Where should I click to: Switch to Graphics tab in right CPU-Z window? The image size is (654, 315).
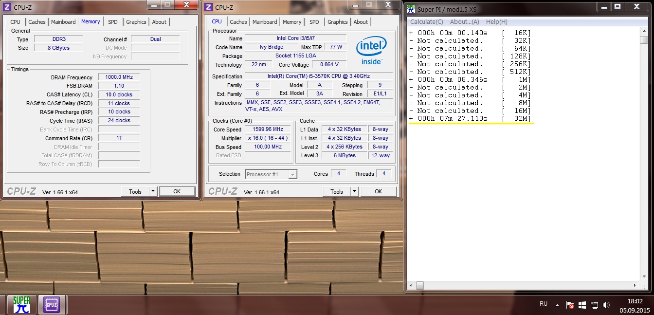(x=338, y=22)
